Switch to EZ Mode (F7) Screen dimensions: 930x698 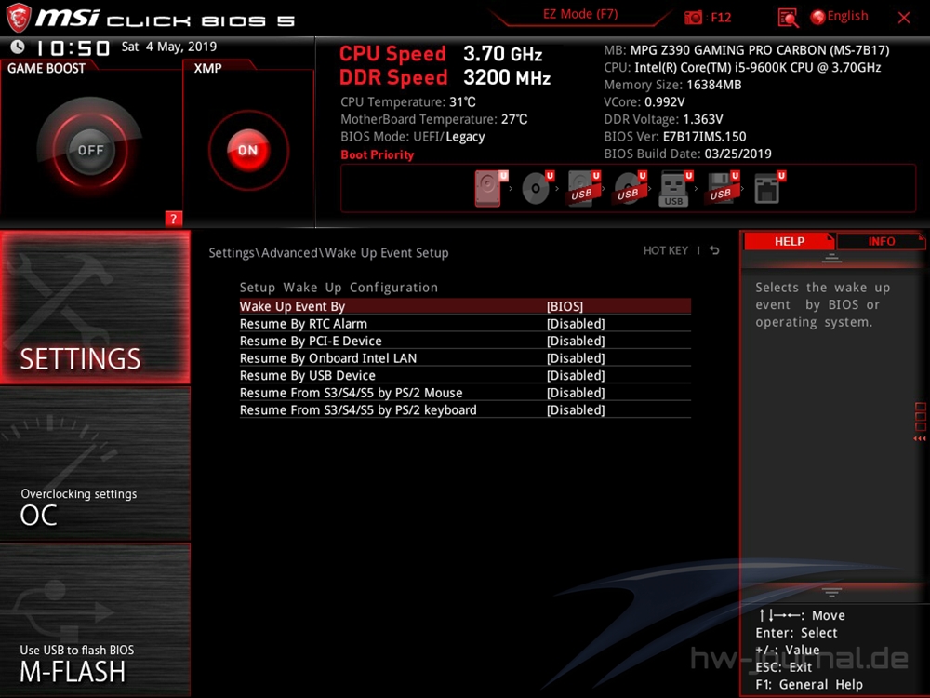point(580,14)
